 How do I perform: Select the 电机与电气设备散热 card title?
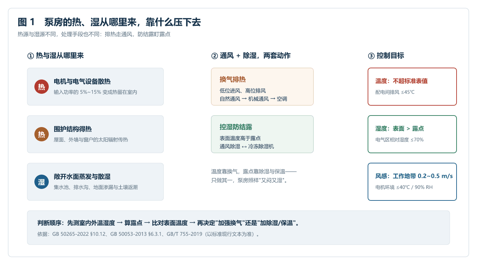pos(82,82)
